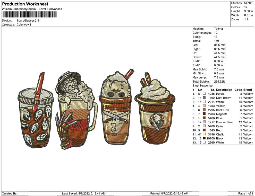Click the Stitches value 54706

point(248,3)
